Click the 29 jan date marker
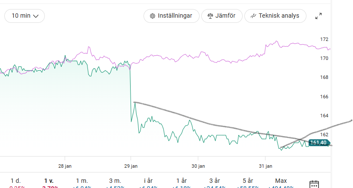The image size is (353, 188). coord(131,166)
